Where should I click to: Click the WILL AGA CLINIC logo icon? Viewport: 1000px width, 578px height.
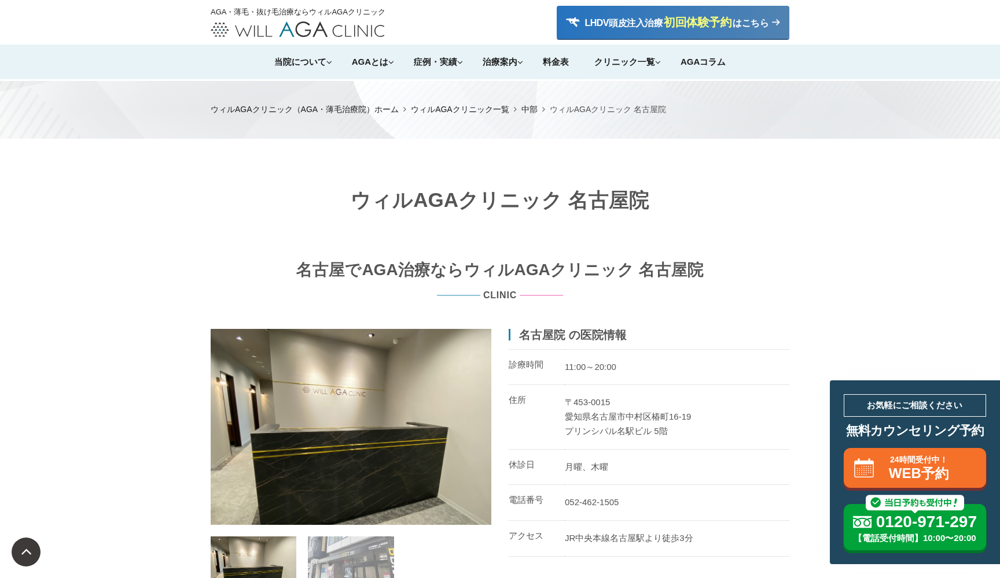click(220, 29)
